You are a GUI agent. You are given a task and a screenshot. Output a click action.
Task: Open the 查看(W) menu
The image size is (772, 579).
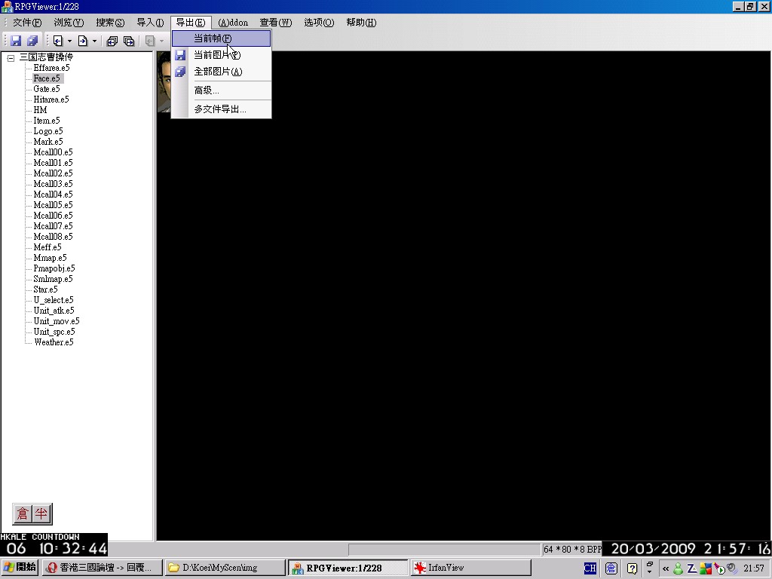click(276, 23)
